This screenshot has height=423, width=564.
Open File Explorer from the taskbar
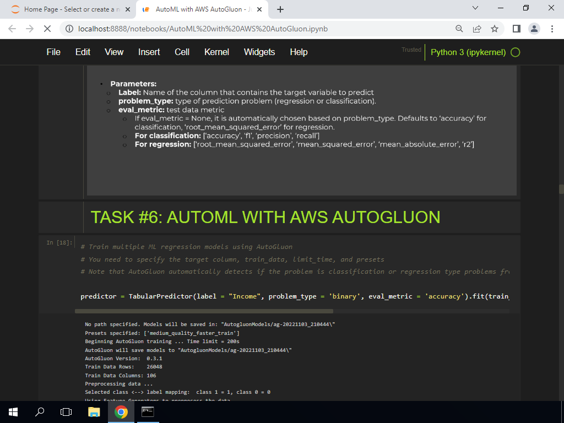[94, 412]
